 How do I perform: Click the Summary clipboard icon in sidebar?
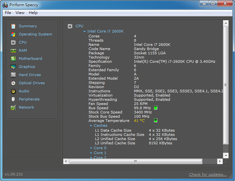pyautogui.click(x=13, y=26)
